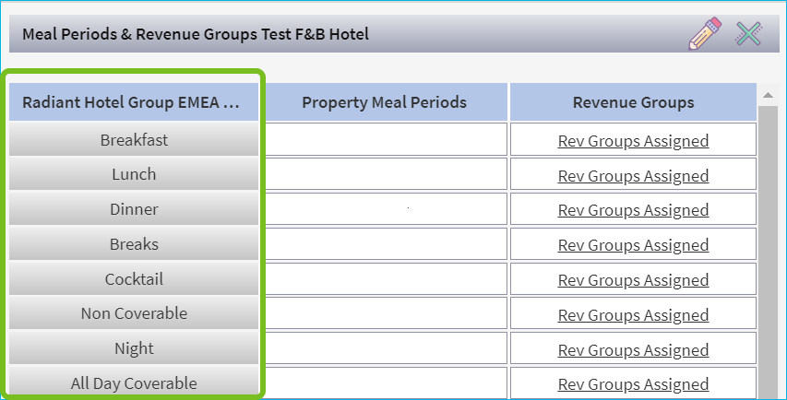Viewport: 787px width, 400px height.
Task: Click the X cancel icon in header
Action: pos(748,34)
